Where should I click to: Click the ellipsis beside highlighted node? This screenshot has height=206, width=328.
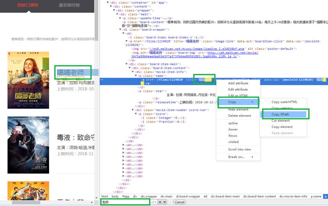pyautogui.click(x=102, y=80)
